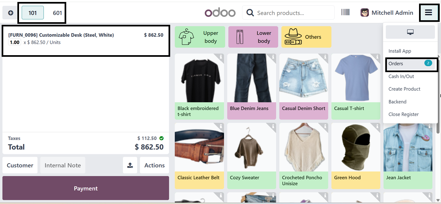The height and width of the screenshot is (204, 441).
Task: Select order tab 101
Action: click(x=32, y=13)
